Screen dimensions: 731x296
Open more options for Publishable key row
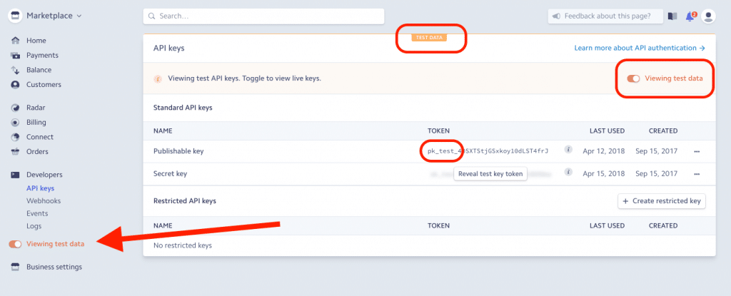click(697, 151)
